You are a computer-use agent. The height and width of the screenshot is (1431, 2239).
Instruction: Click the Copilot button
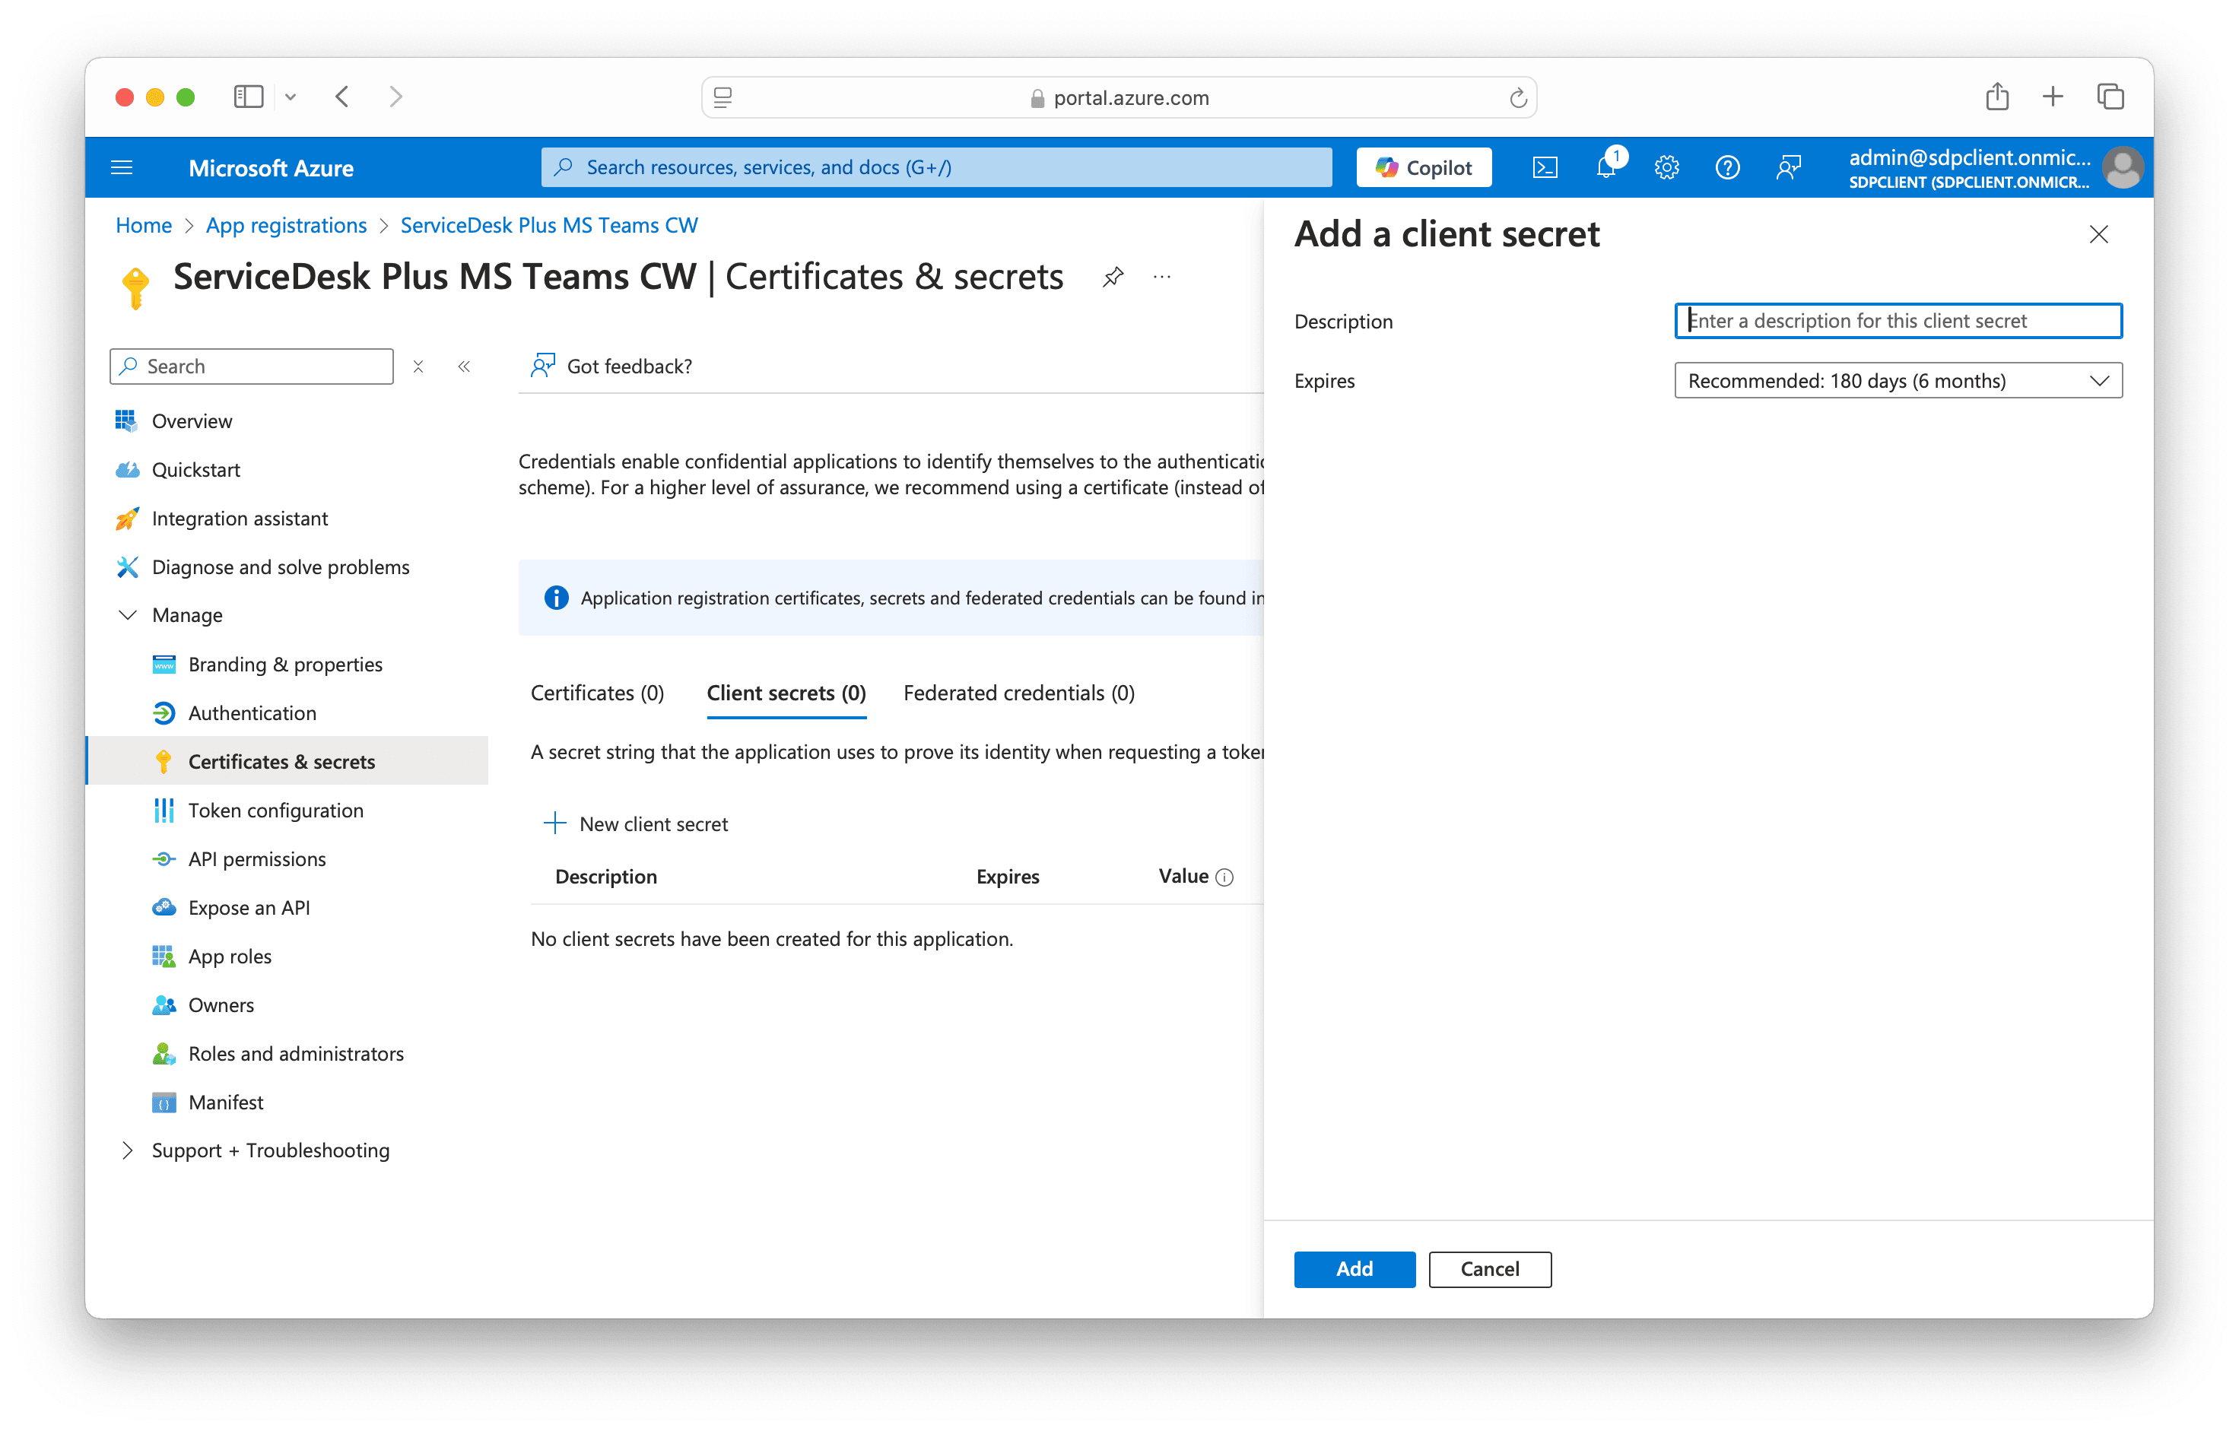1424,167
